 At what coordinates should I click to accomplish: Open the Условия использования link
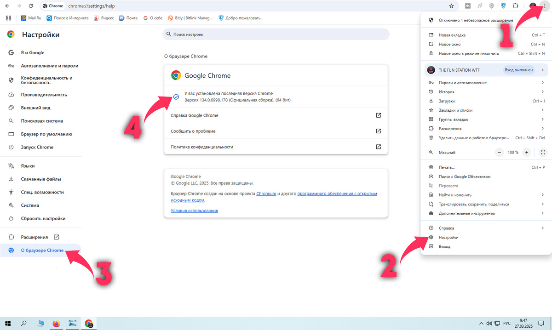click(x=194, y=211)
